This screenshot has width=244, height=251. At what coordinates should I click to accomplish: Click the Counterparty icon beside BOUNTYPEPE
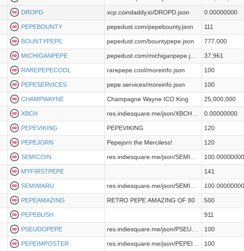coord(14,41)
